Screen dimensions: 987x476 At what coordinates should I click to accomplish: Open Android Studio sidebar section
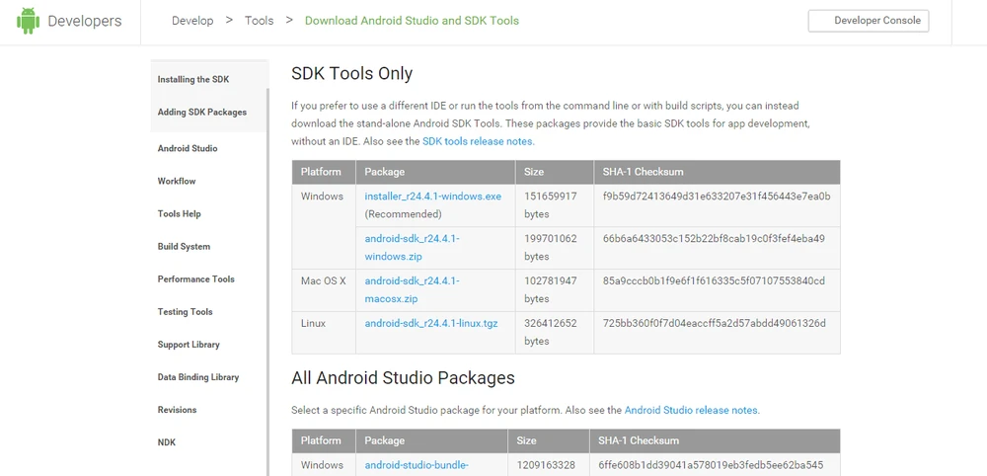[x=188, y=149]
